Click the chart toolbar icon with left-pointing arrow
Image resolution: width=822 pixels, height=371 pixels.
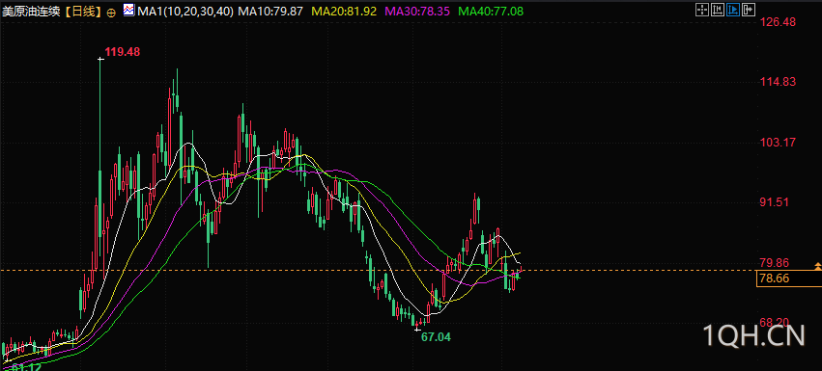(x=718, y=10)
